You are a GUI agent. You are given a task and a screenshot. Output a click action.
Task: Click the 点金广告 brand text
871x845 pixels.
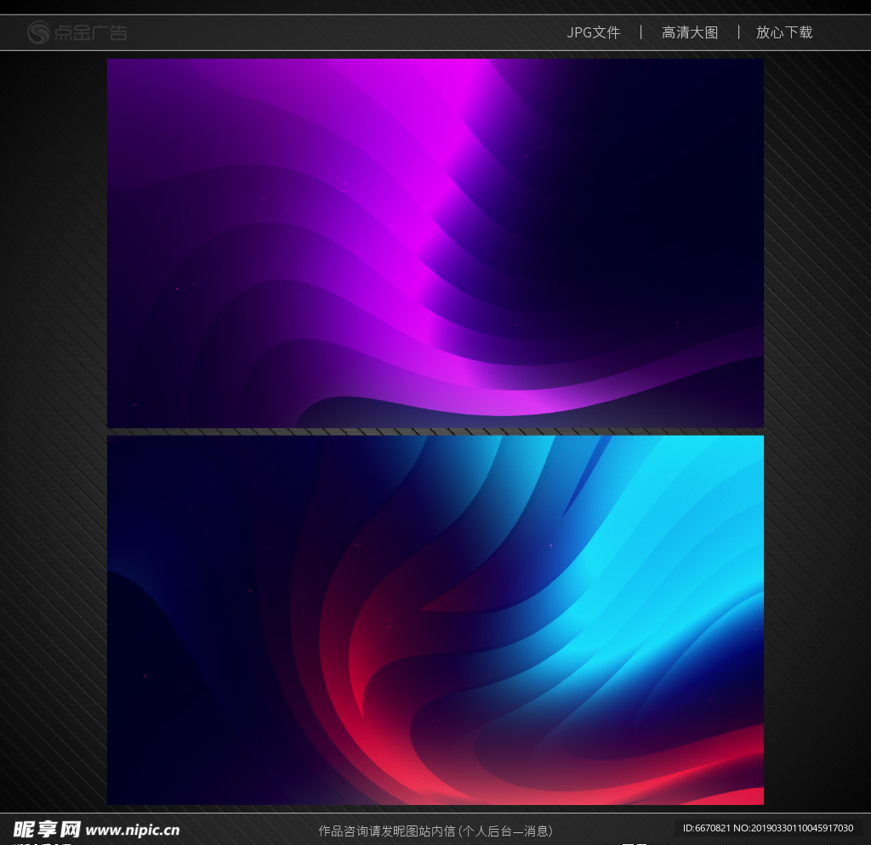click(91, 33)
